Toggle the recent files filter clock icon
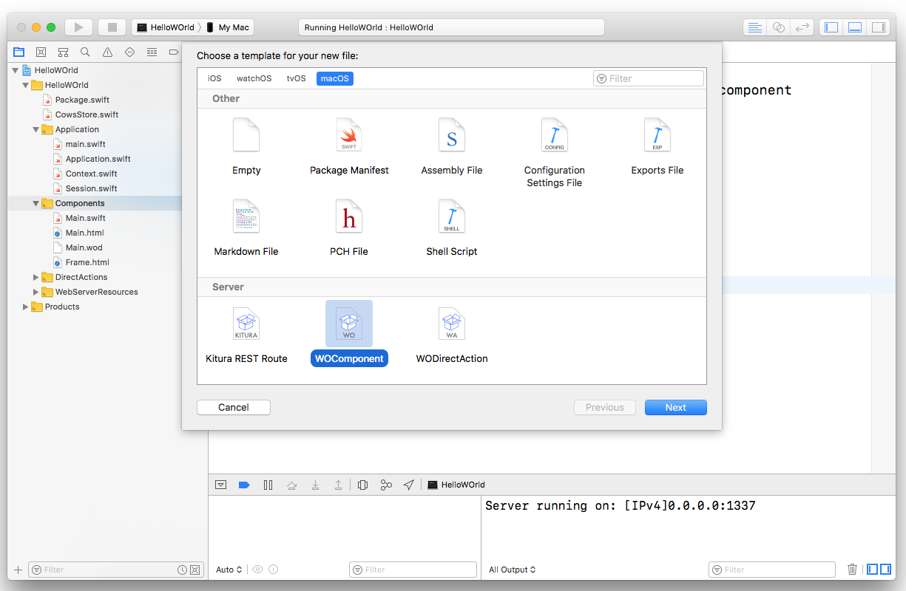906x591 pixels. pos(182,570)
